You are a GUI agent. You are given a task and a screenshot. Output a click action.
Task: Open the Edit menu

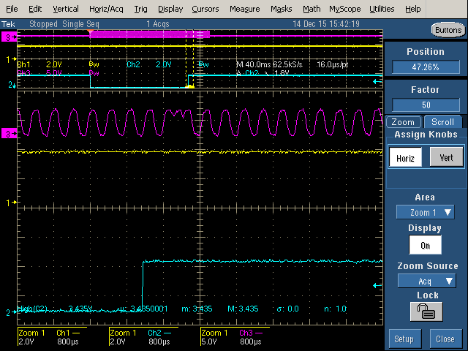click(35, 10)
